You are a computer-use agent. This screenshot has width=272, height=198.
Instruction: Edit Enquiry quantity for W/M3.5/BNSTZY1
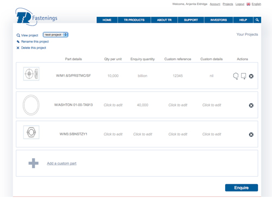pos(143,134)
